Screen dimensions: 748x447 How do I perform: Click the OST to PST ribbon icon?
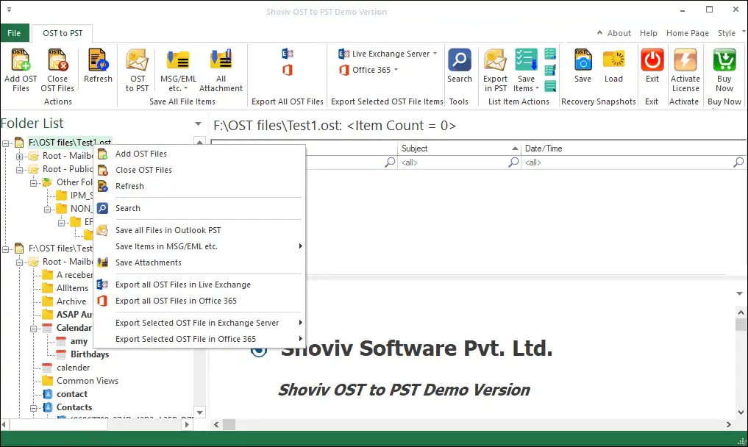click(x=137, y=60)
